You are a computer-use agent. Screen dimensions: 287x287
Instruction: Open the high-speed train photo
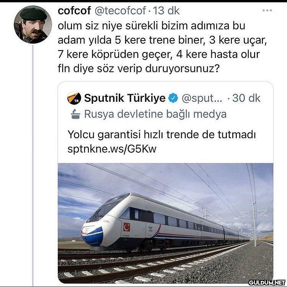click(x=165, y=222)
